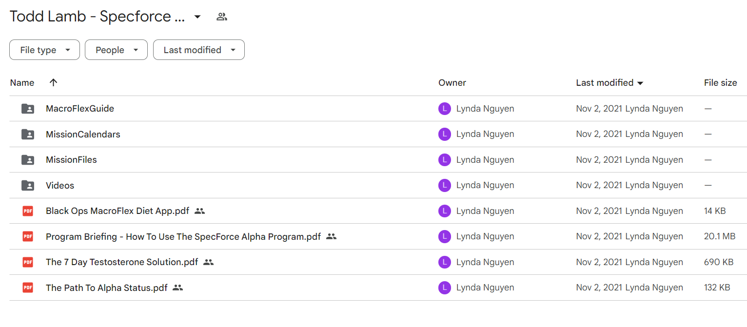This screenshot has width=747, height=327.
Task: Open folder title dropdown arrow
Action: pyautogui.click(x=197, y=17)
